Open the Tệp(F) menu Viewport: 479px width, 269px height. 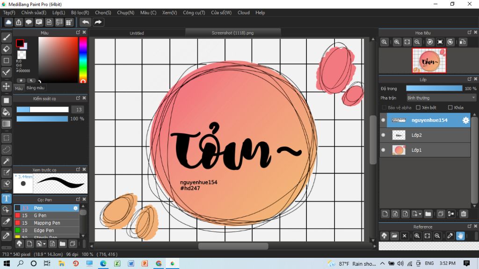(x=9, y=13)
